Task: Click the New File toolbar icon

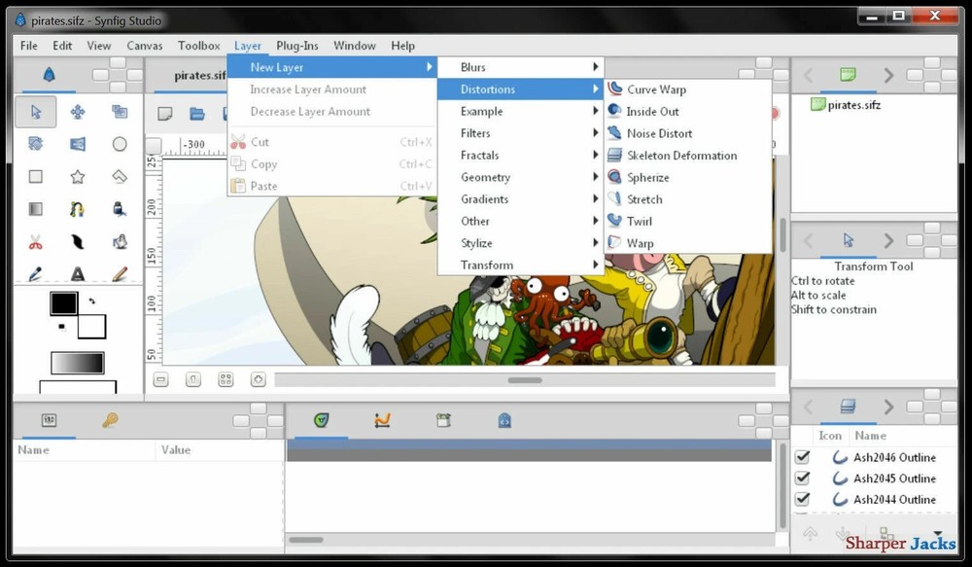Action: coord(165,114)
